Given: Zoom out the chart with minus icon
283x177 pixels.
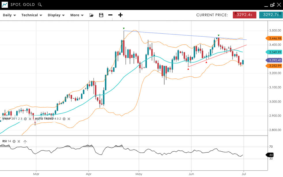Looking at the screenshot, I should pos(110,15).
